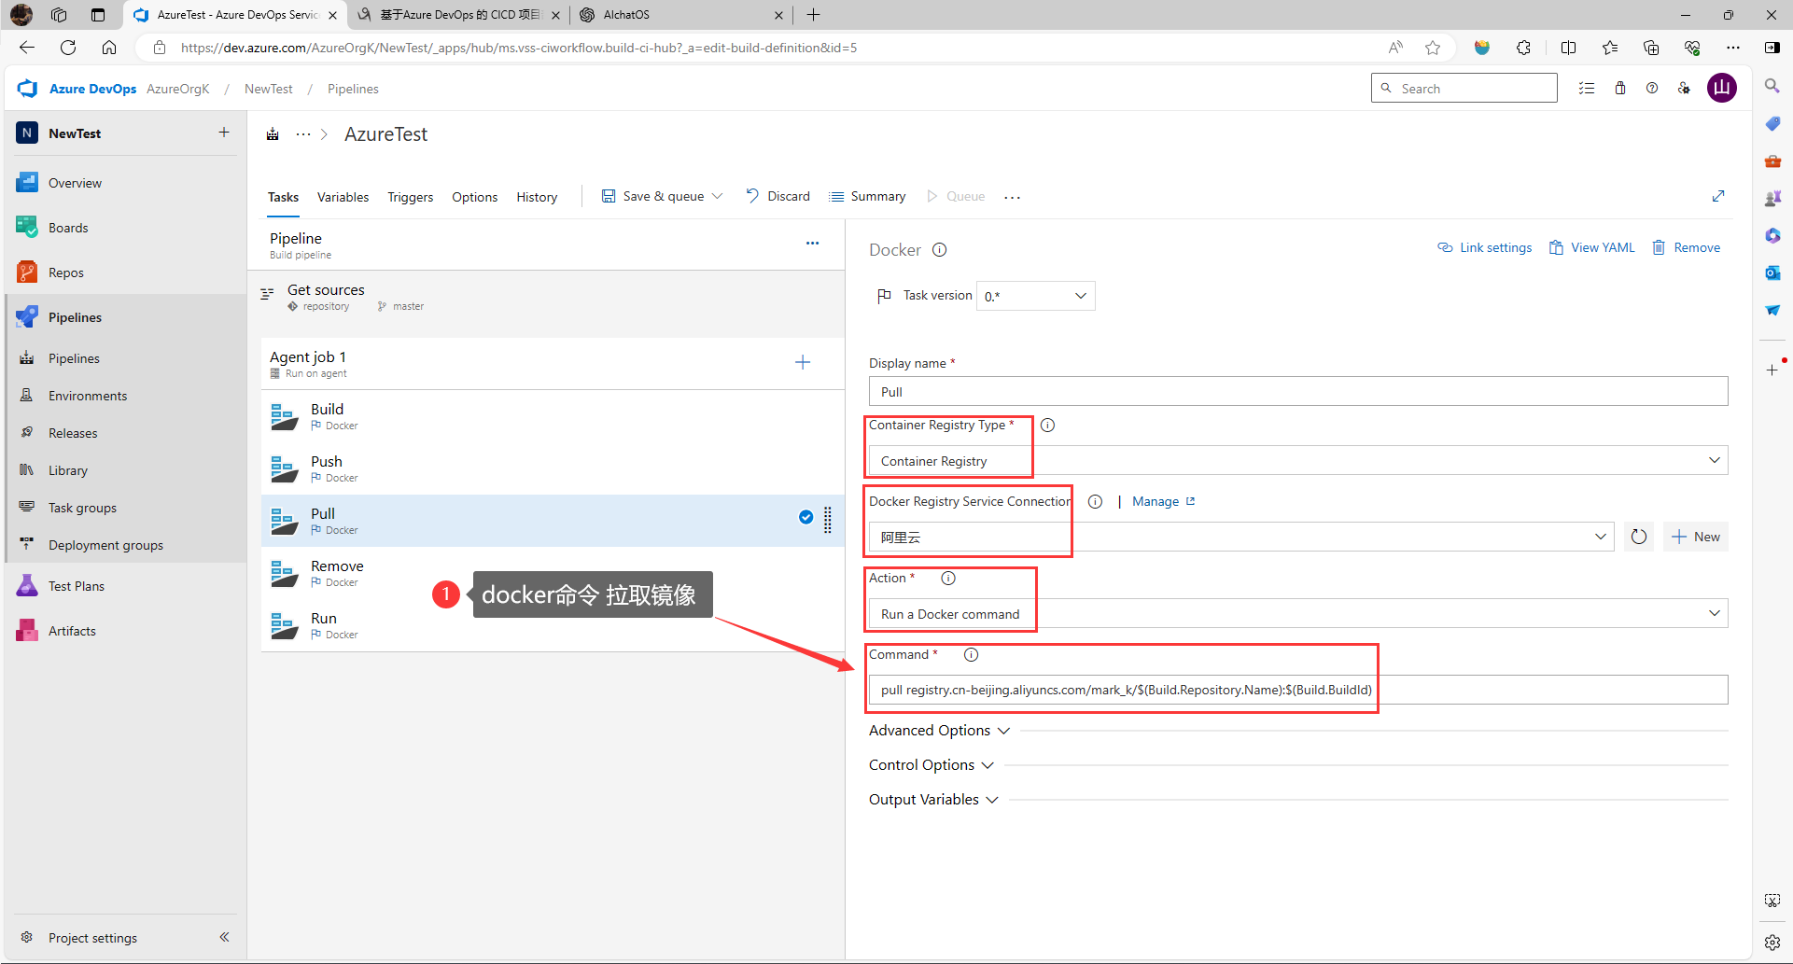Click the Docker task info icon
Viewport: 1793px width, 964px height.
pos(940,249)
